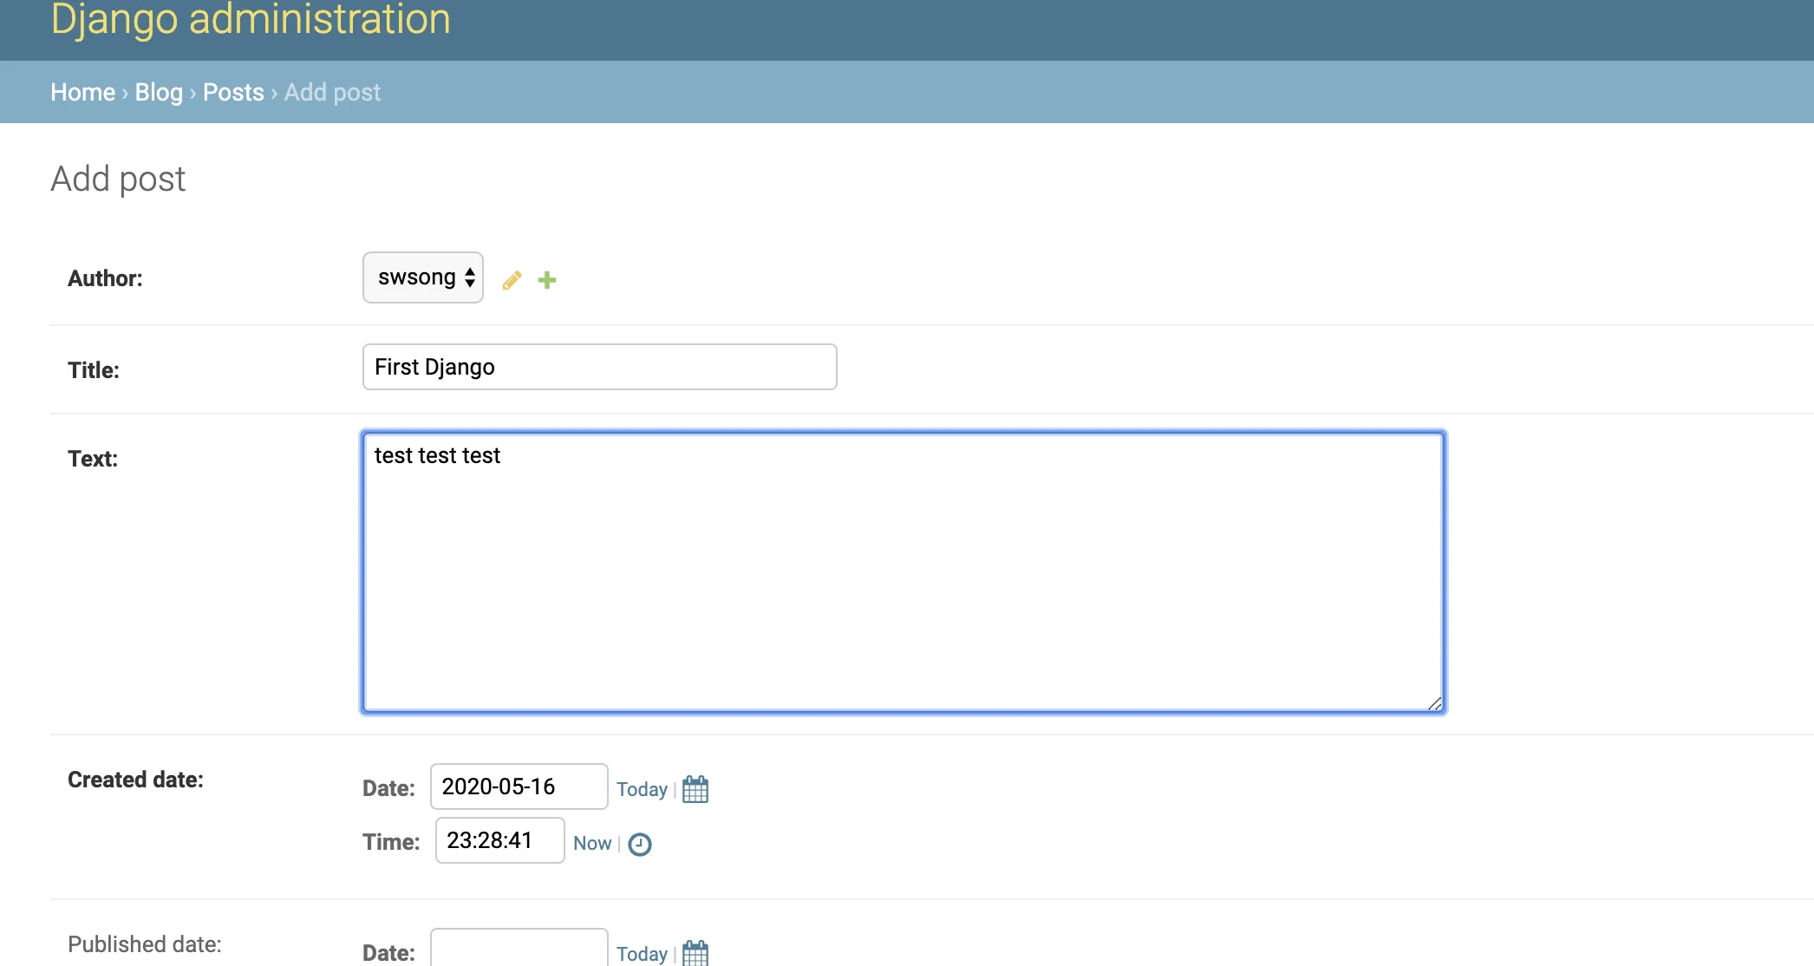The image size is (1814, 966).
Task: Open the Published date calendar icon
Action: [x=695, y=953]
